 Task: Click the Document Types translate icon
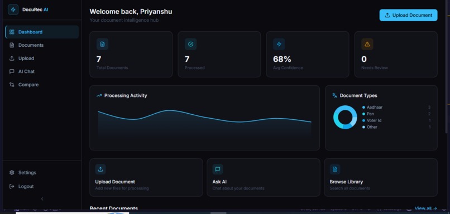334,95
